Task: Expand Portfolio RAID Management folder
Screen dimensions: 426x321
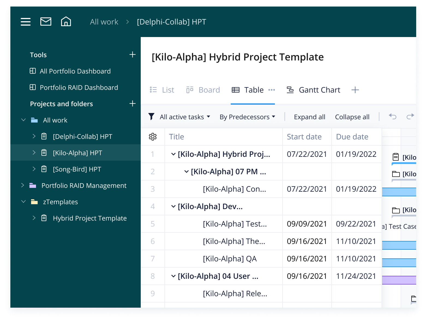Action: [23, 185]
